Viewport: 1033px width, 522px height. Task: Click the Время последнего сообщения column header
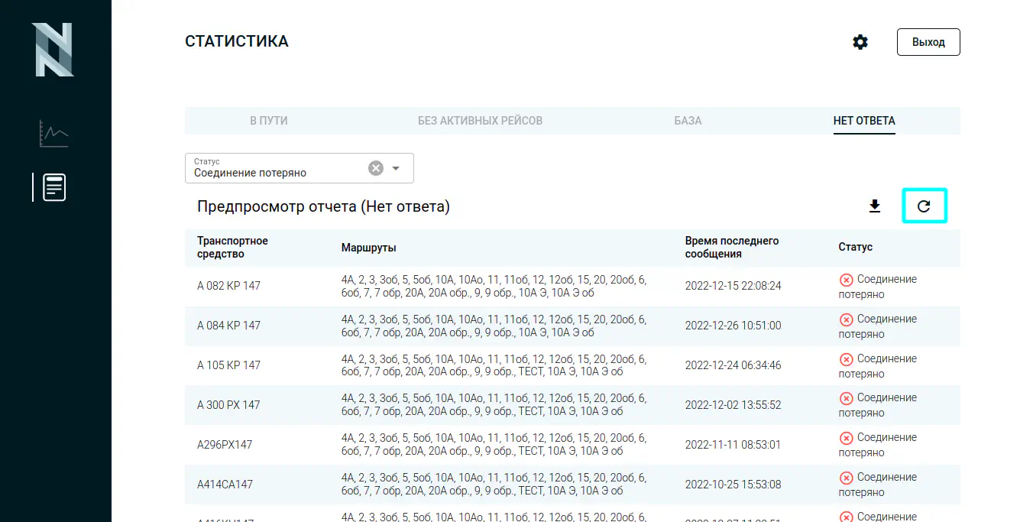coord(731,248)
